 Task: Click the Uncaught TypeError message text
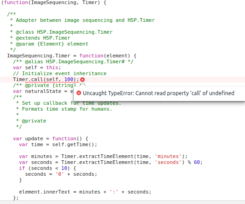[158, 93]
